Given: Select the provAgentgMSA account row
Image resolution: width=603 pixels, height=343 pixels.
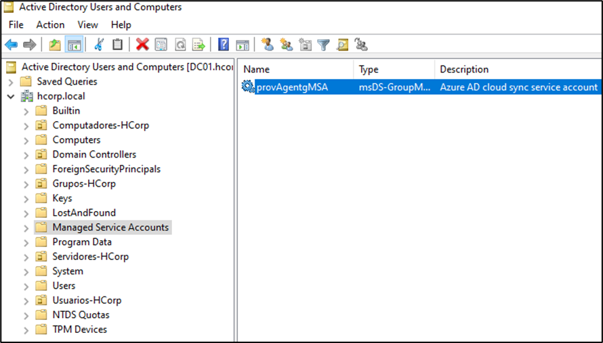Looking at the screenshot, I should pyautogui.click(x=292, y=87).
